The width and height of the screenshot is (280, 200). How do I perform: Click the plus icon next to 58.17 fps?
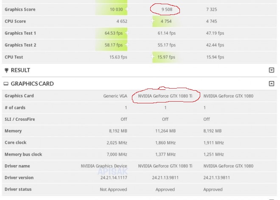(x=127, y=44)
